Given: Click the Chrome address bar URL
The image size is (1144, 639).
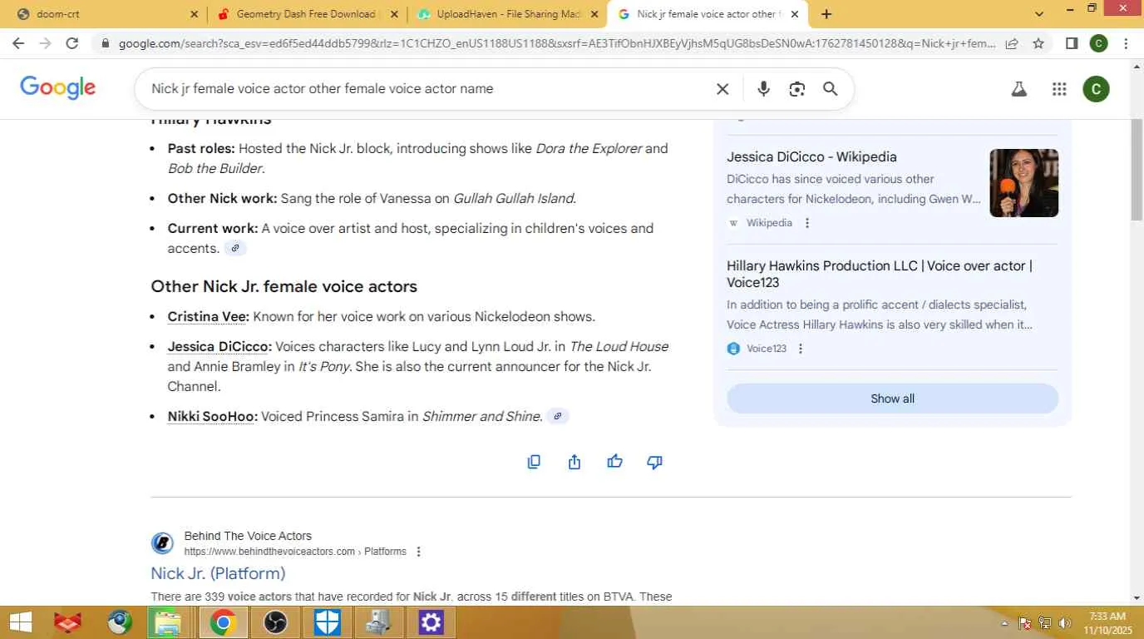Looking at the screenshot, I should [557, 43].
